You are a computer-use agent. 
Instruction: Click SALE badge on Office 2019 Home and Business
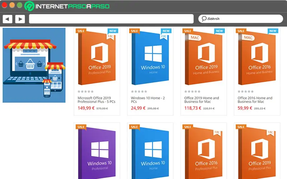coord(187,31)
